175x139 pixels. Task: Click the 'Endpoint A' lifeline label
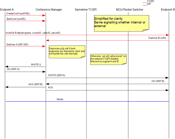pyautogui.click(x=7, y=10)
